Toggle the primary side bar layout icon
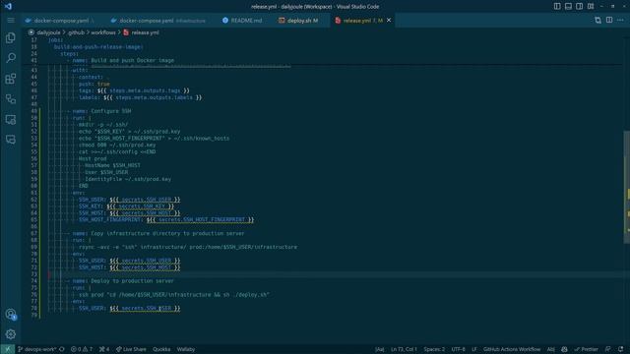The height and width of the screenshot is (354, 630). [557, 7]
